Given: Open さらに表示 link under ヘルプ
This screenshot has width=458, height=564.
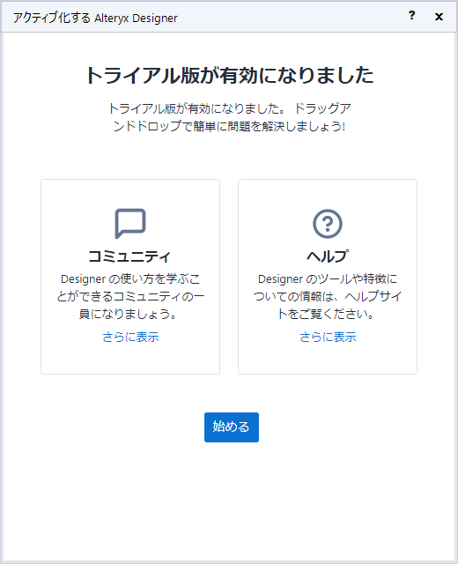Looking at the screenshot, I should click(328, 337).
